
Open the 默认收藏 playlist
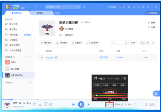click(18, 69)
